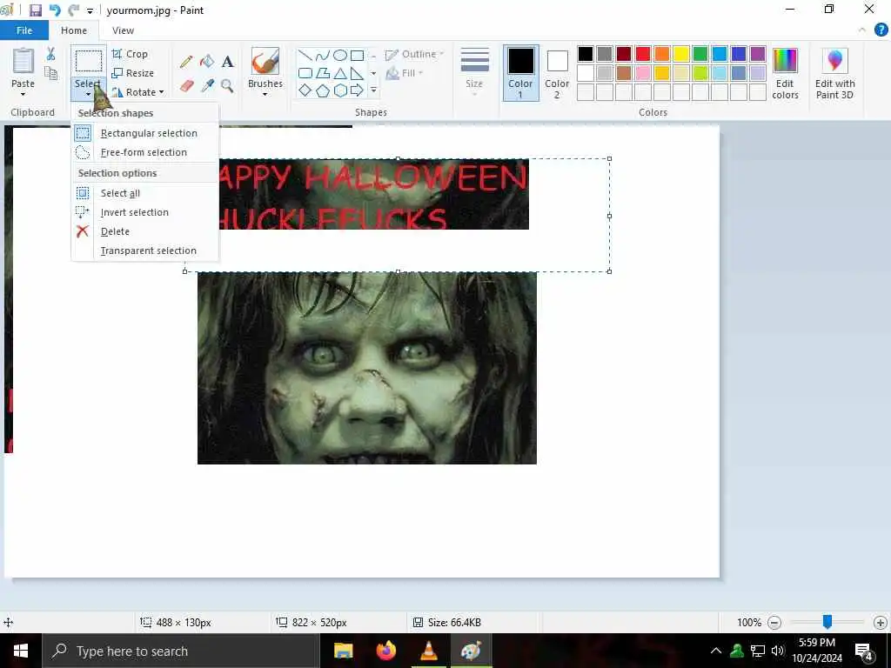The height and width of the screenshot is (668, 891).
Task: Activate the Color 1 box
Action: pos(520,73)
